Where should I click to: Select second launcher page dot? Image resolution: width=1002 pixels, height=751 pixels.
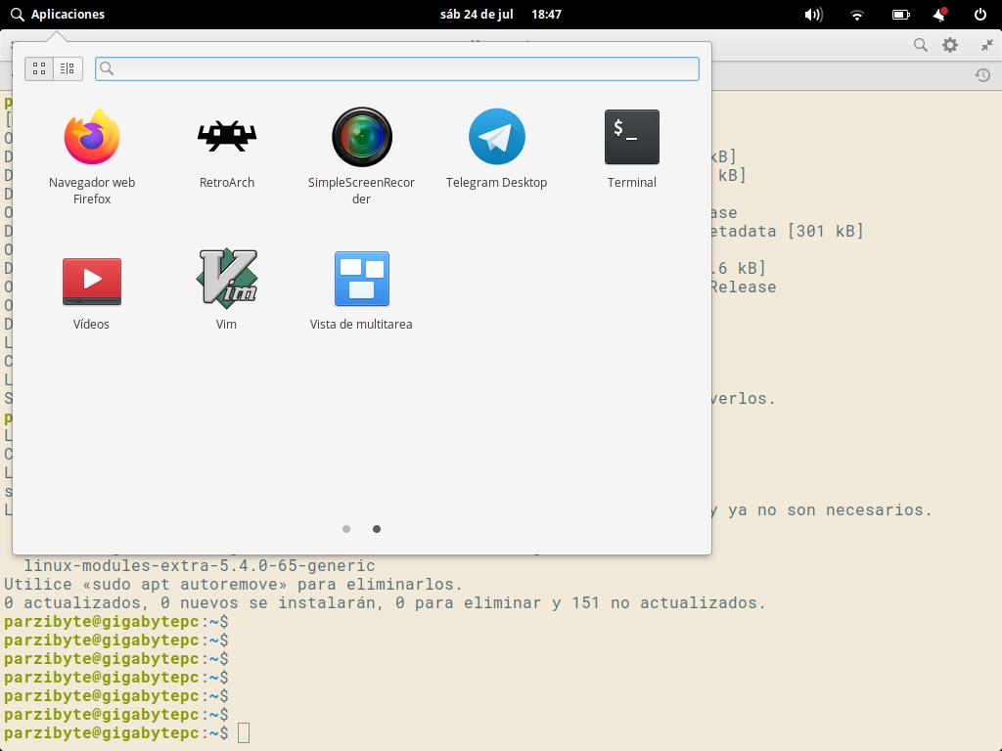[x=377, y=529]
